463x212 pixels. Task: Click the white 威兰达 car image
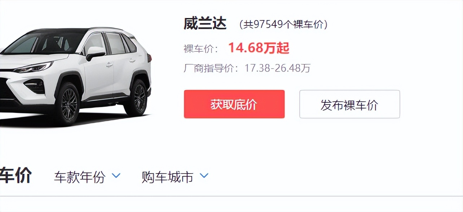76,76
